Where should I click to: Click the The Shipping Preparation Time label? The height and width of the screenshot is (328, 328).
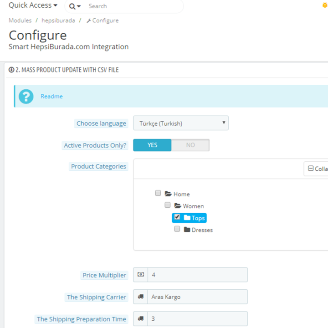click(x=82, y=319)
